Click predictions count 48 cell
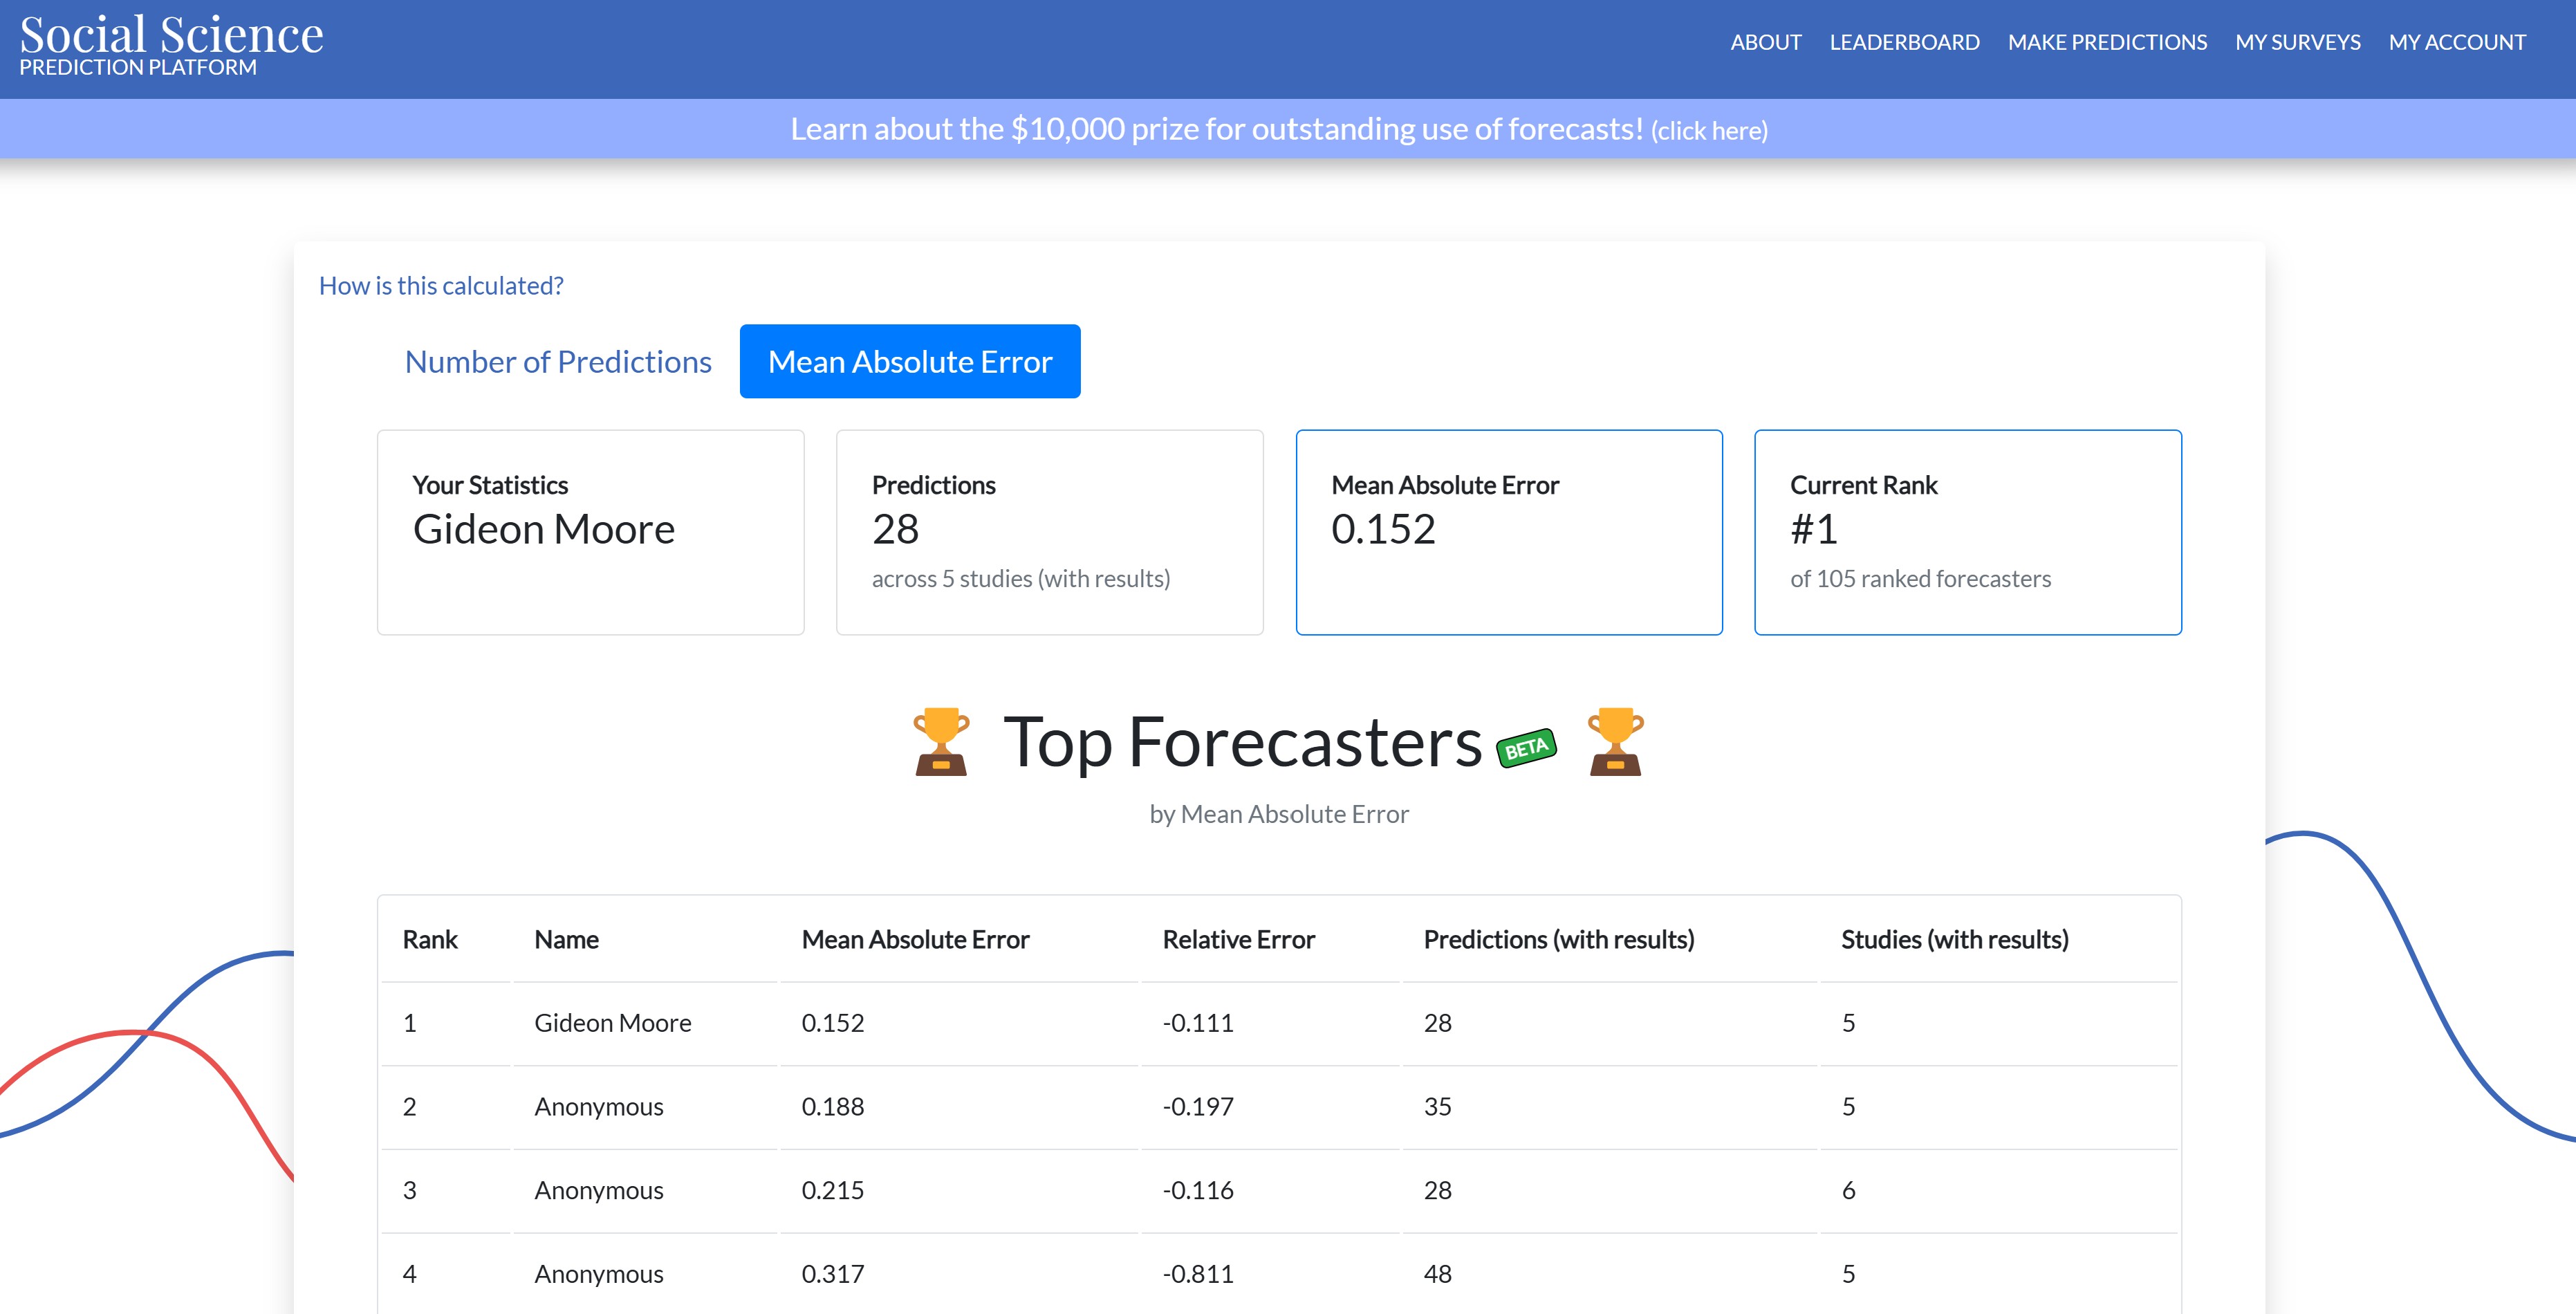Screen dimensions: 2576x1314 tap(1437, 1274)
